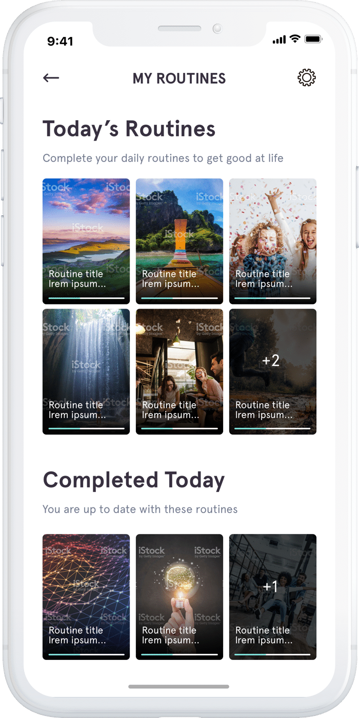Open the longtail boat island routine card
The image size is (359, 718).
pyautogui.click(x=180, y=241)
